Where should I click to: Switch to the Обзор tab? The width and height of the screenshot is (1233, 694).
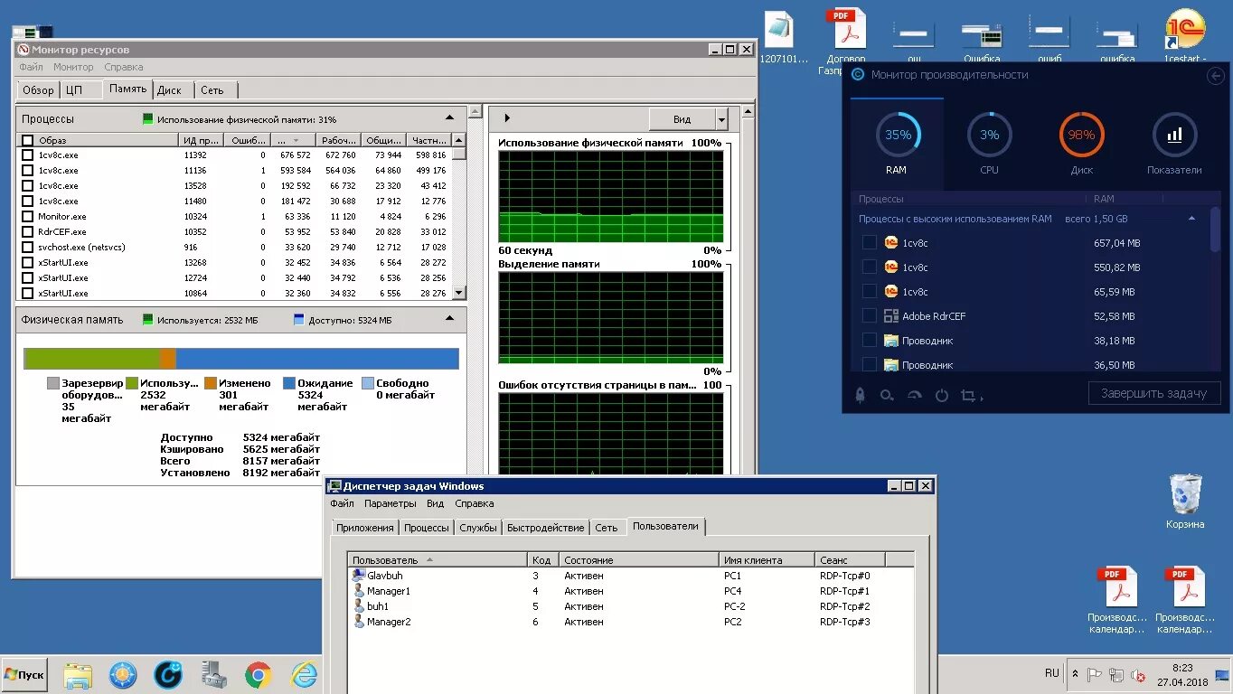click(x=38, y=90)
